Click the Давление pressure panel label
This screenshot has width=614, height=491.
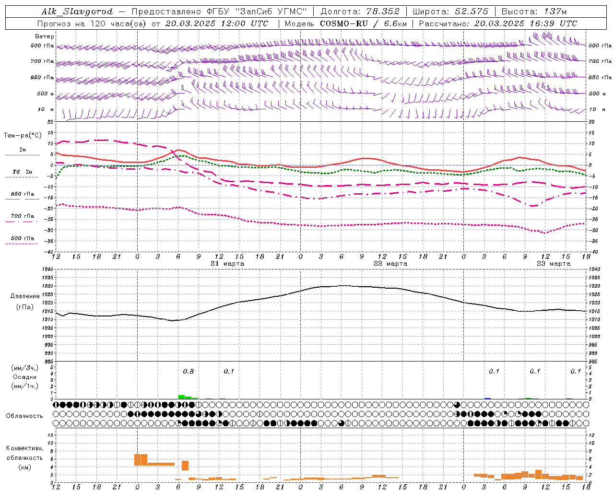click(x=25, y=296)
